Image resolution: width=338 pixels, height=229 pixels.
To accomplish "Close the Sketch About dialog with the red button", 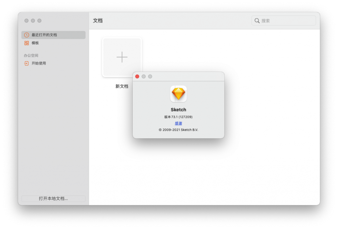I will coord(137,77).
